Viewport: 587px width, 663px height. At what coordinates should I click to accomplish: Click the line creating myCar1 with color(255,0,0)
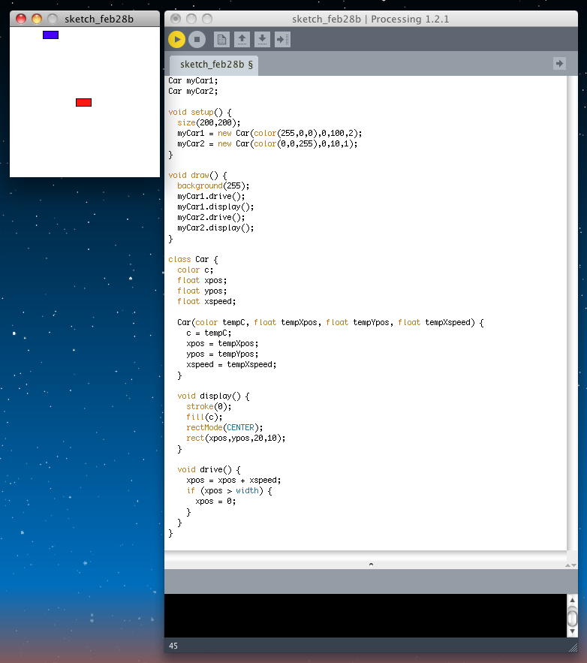(269, 133)
